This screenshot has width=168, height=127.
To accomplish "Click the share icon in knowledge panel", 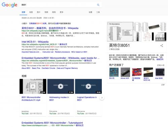I will pos(162,45).
